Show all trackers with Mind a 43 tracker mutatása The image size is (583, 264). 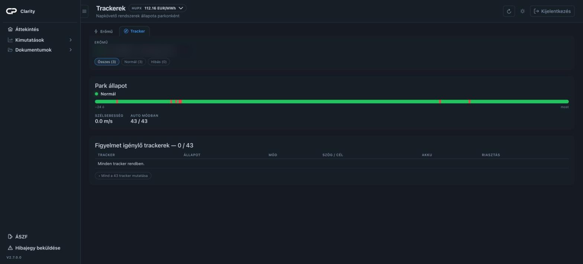[123, 176]
